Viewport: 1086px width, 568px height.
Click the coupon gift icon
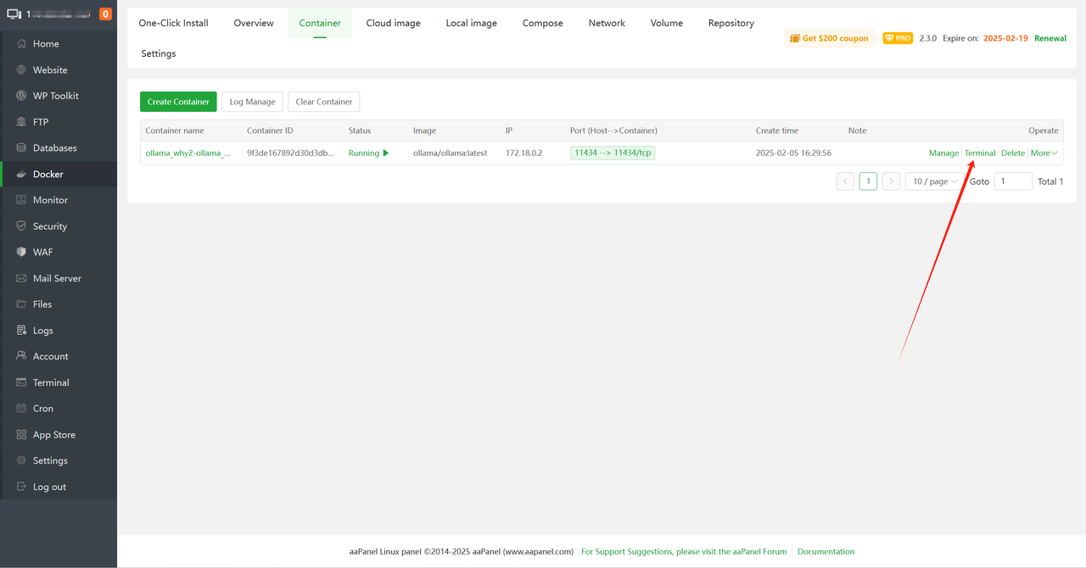pyautogui.click(x=795, y=38)
